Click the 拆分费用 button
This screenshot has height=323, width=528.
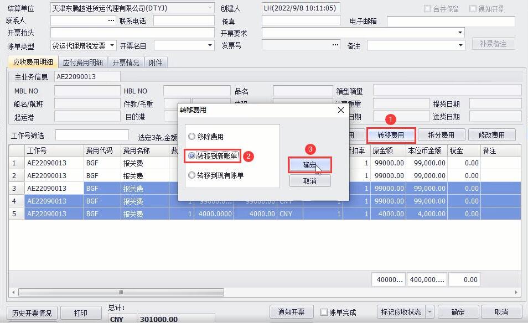pyautogui.click(x=441, y=135)
